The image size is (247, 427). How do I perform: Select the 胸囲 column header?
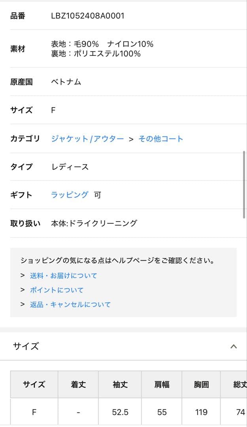[202, 384]
